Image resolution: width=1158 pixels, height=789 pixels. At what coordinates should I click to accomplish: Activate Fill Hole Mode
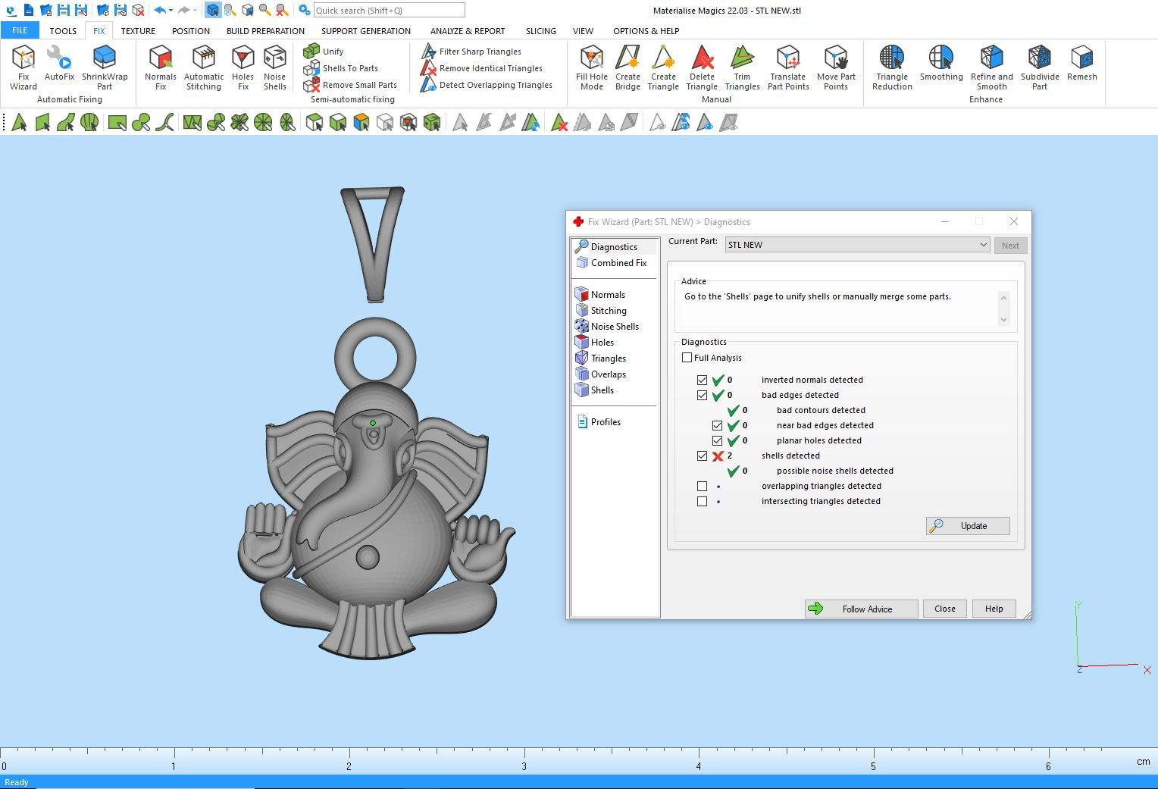[591, 67]
